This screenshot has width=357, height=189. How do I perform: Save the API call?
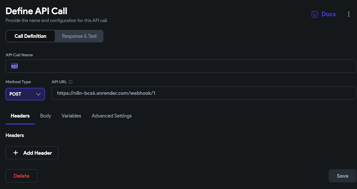pyautogui.click(x=342, y=176)
